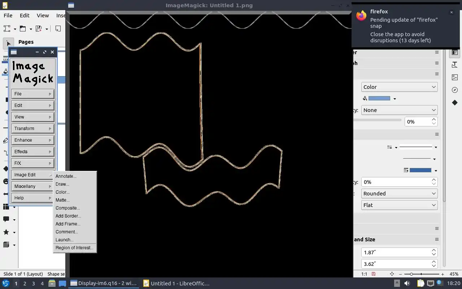Open the line width dropdown arrow
The image size is (462, 289).
tap(434, 159)
